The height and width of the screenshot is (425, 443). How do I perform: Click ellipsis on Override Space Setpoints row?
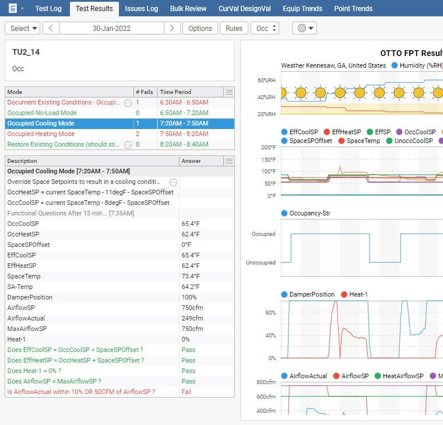click(x=173, y=182)
